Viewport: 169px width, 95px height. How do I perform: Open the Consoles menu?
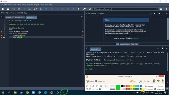30,5
